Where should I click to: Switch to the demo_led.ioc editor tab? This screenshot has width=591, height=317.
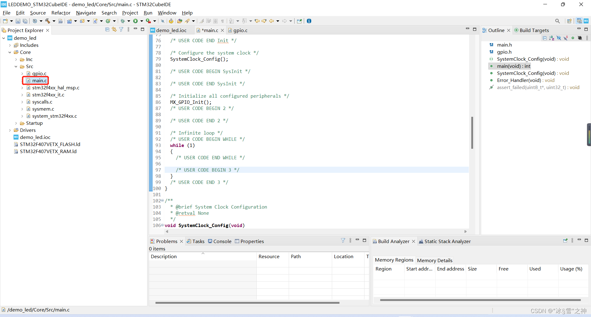pos(171,30)
